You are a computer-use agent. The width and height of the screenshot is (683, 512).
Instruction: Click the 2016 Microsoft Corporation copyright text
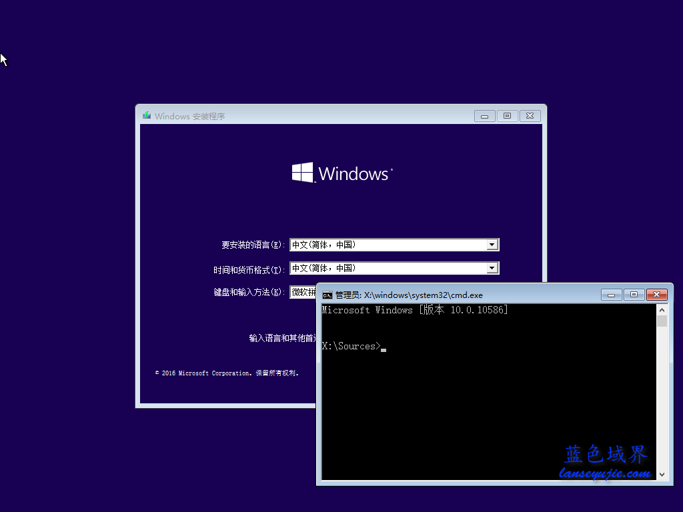227,373
